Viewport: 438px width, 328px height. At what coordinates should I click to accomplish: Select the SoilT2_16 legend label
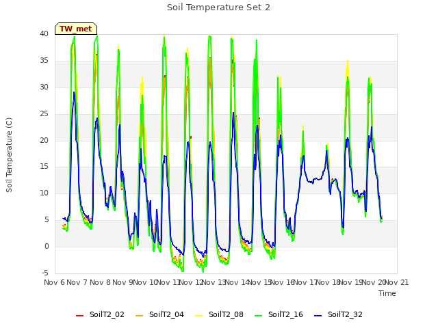pyautogui.click(x=285, y=314)
